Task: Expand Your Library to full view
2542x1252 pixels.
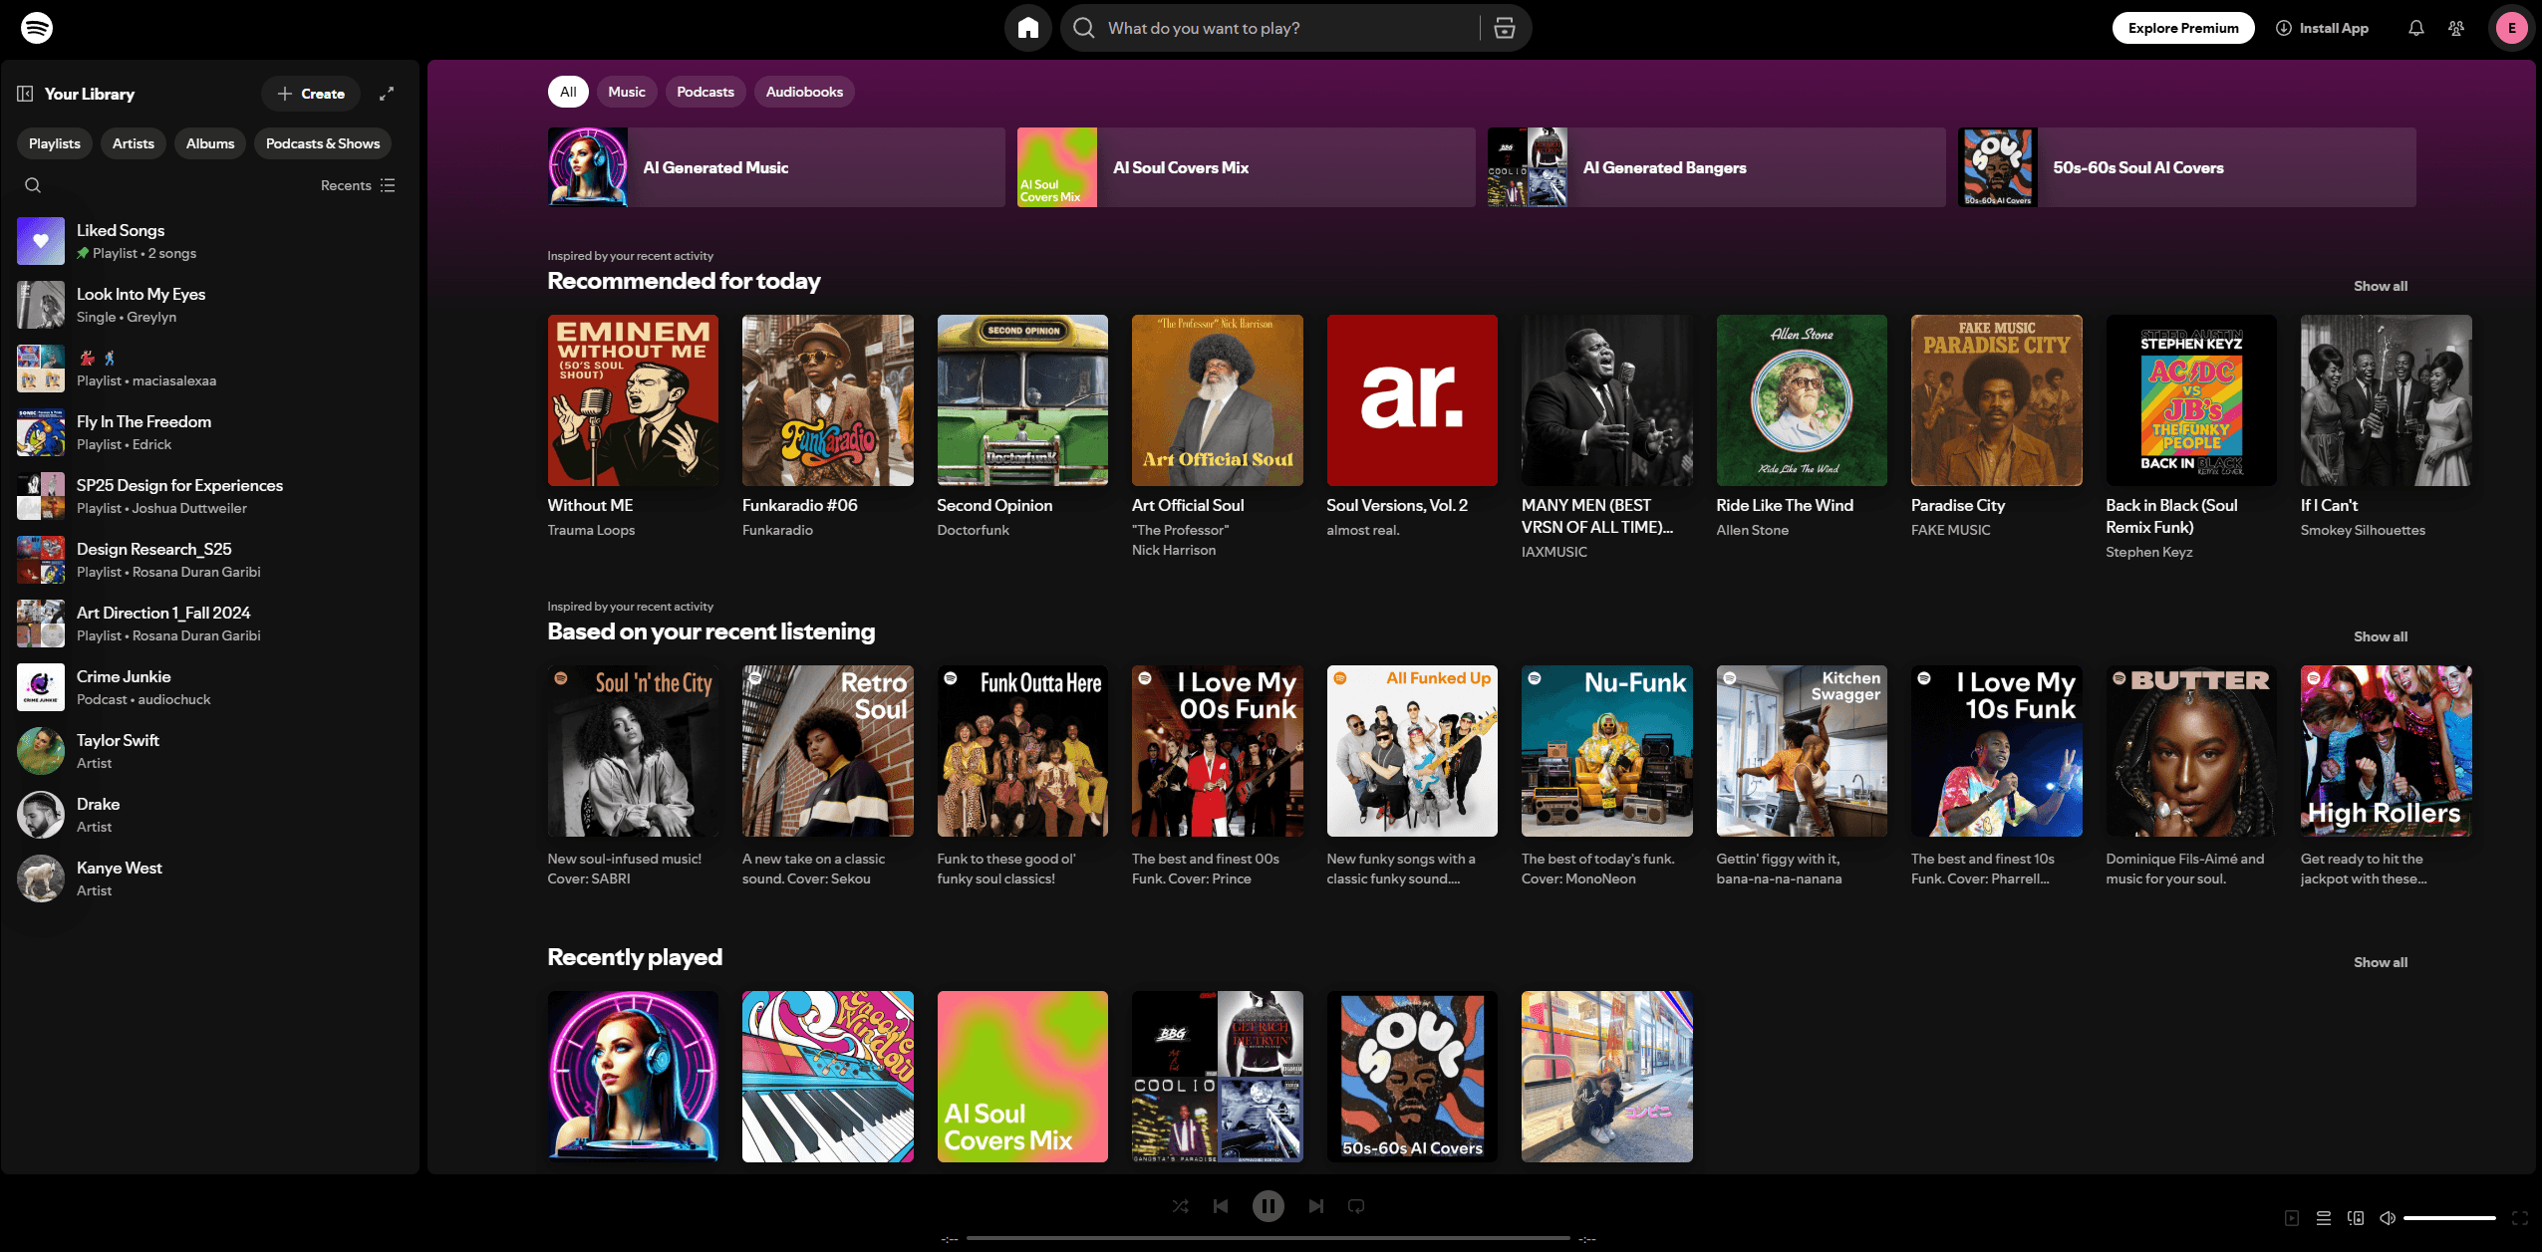Action: (387, 94)
